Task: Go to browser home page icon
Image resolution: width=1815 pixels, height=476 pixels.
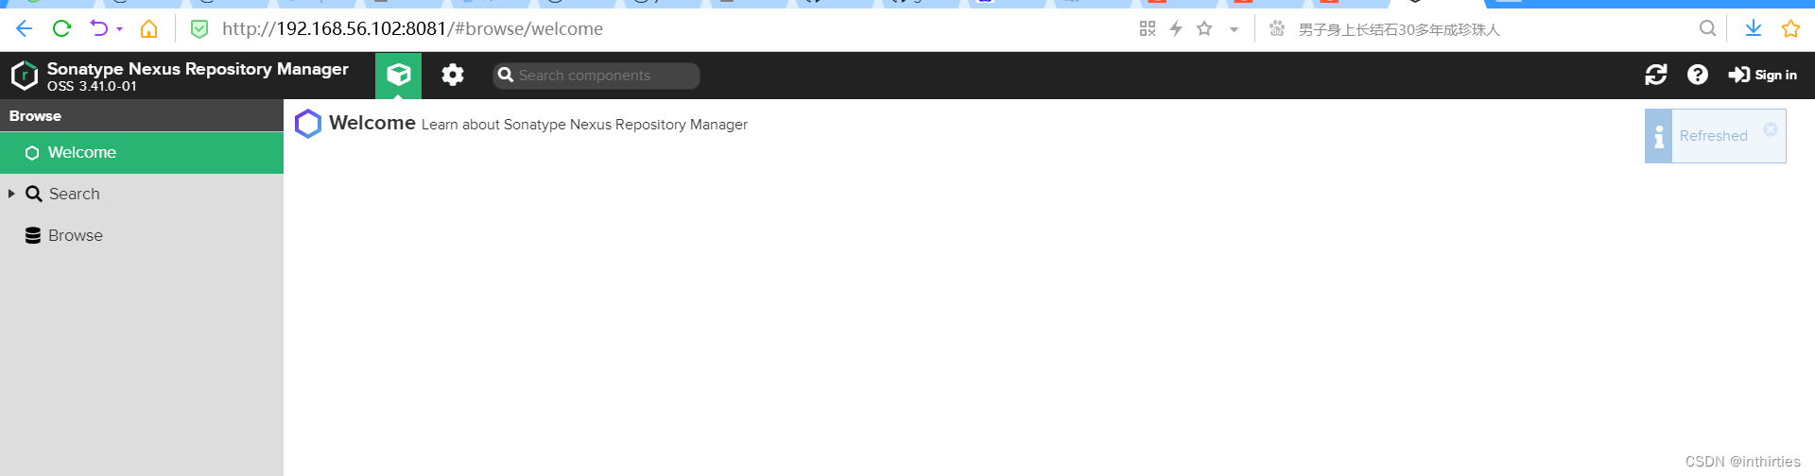Action: pos(148,28)
